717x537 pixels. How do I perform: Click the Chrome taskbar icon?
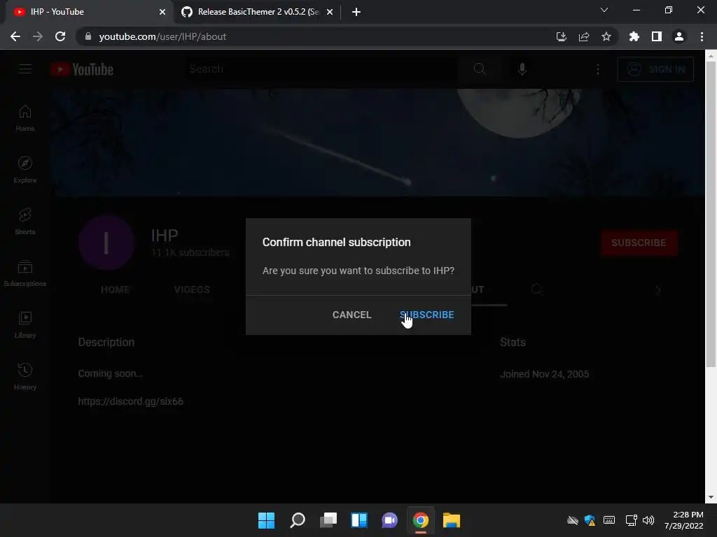(421, 520)
